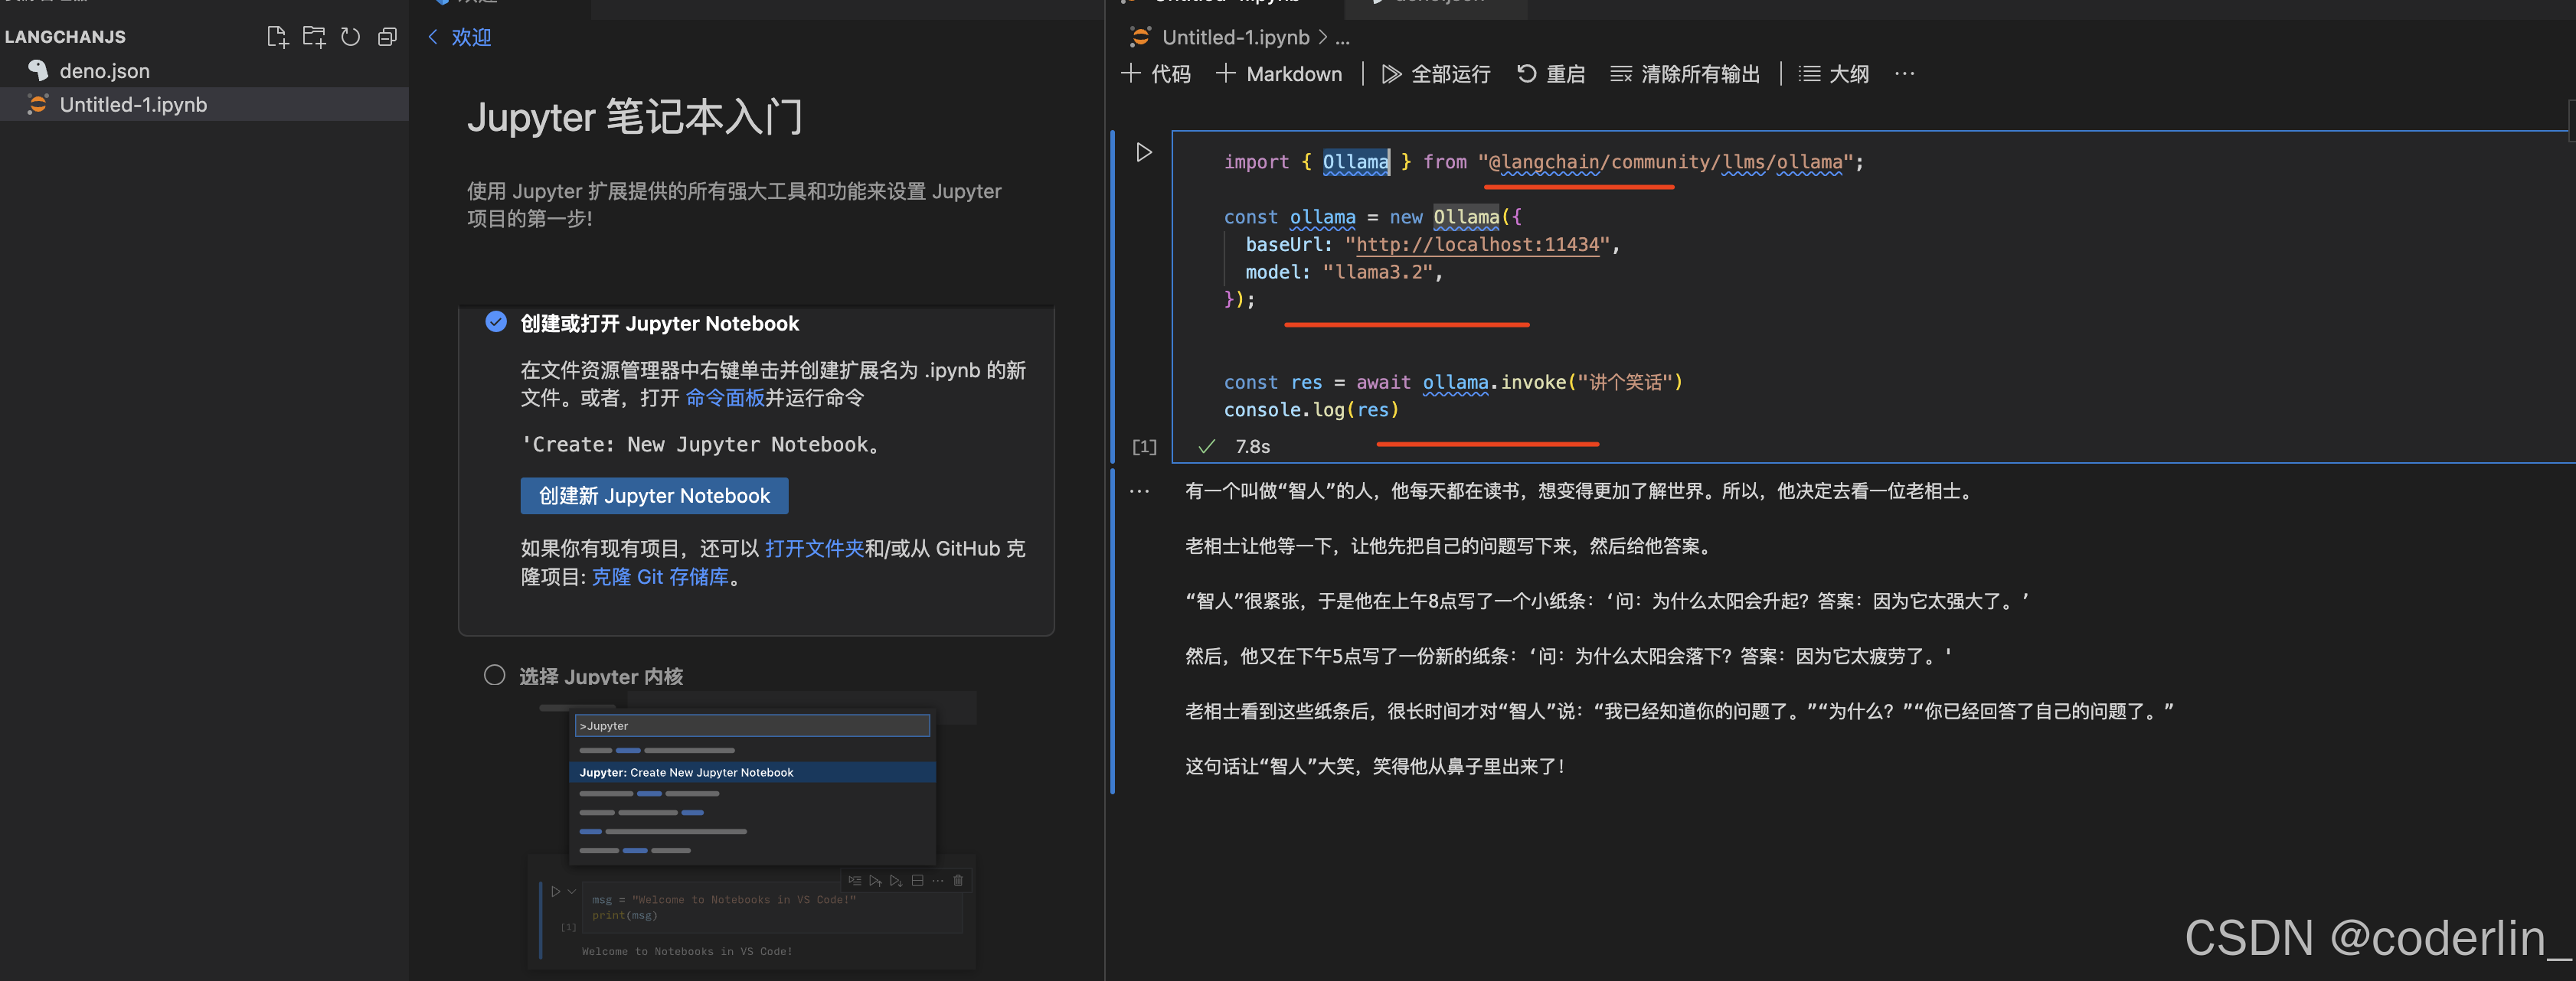Run the notebook code cell
This screenshot has height=981, width=2576.
1143,152
